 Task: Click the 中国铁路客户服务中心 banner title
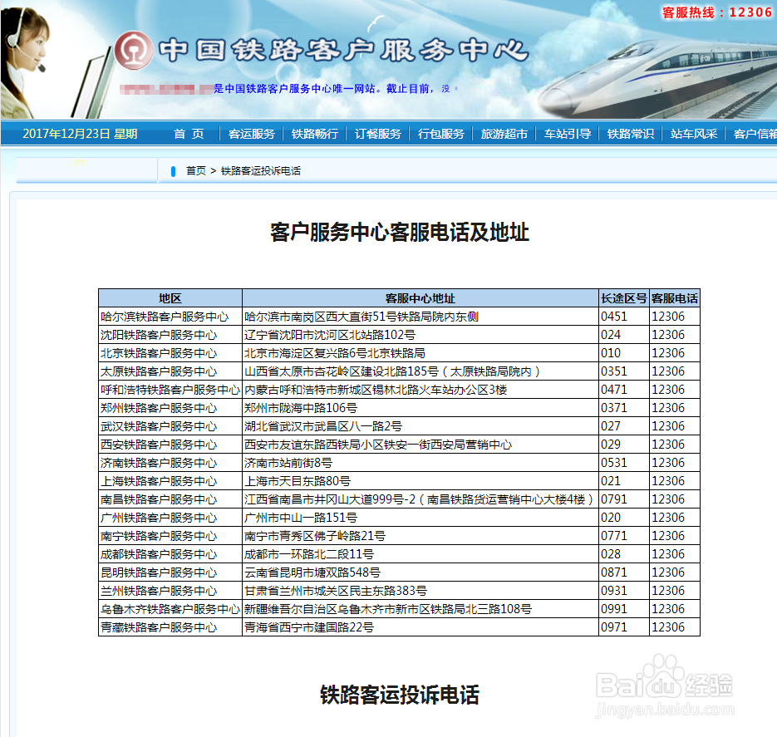pos(343,51)
